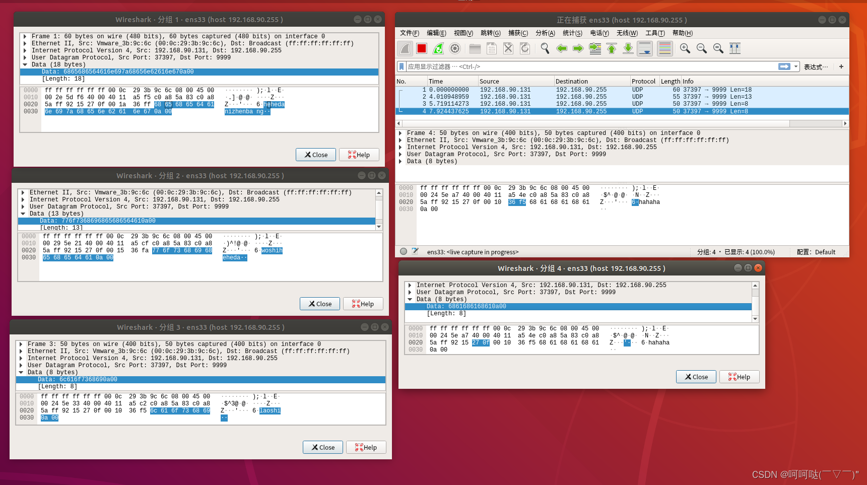The height and width of the screenshot is (485, 867).
Task: Toggle auto-scroll during live capture
Action: [x=645, y=48]
